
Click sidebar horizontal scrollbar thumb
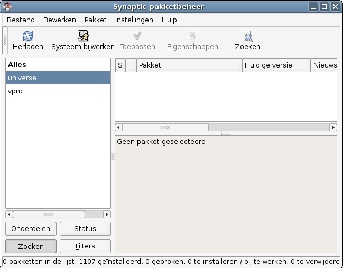[49, 215]
